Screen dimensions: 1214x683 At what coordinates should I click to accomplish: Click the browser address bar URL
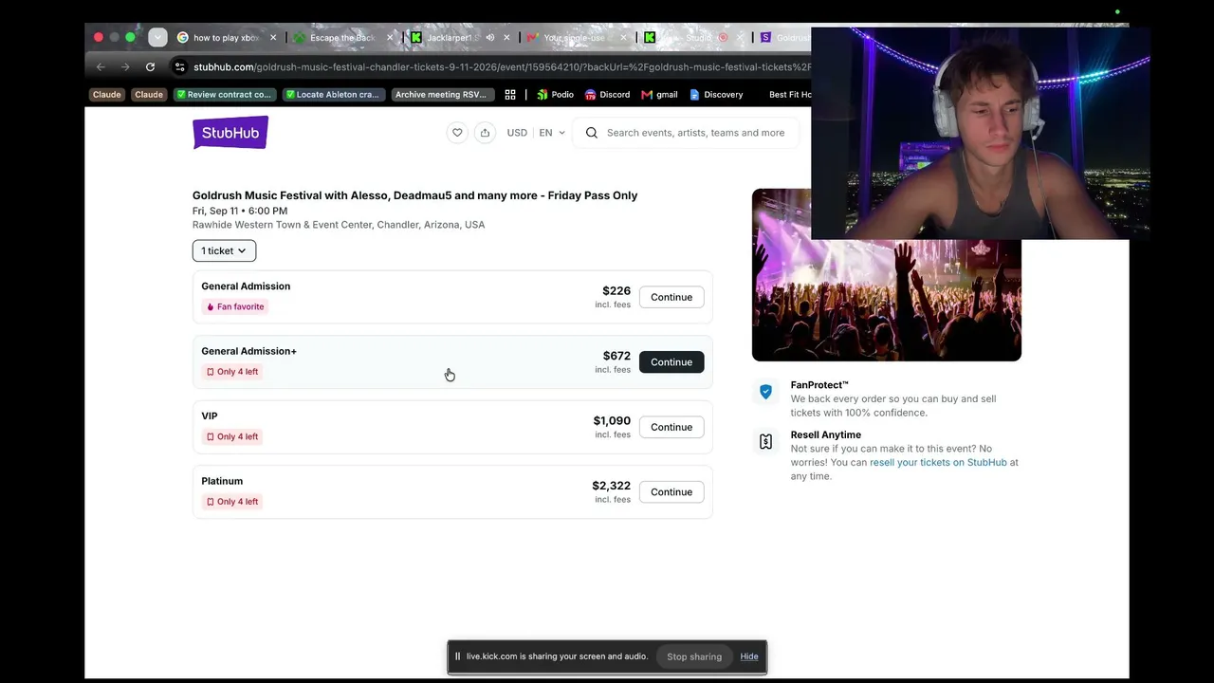tap(501, 66)
